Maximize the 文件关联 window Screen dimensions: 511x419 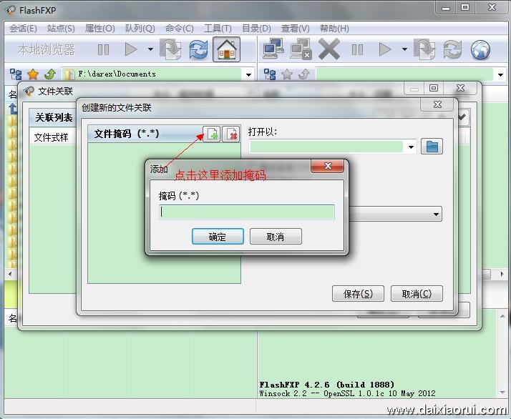click(x=434, y=88)
